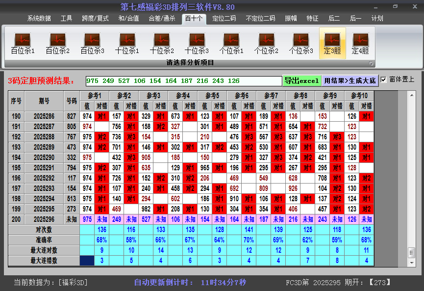This screenshot has height=291, width=424.
Task: Select the 百位杀1 analysis icon
Action: (x=23, y=43)
